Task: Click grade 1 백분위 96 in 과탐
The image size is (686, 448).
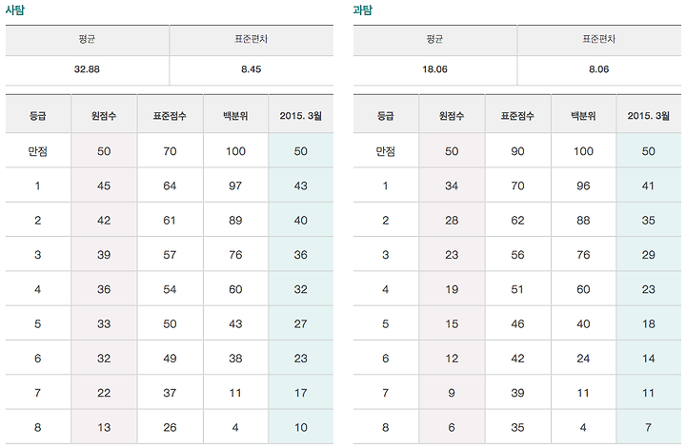Action: tap(583, 186)
